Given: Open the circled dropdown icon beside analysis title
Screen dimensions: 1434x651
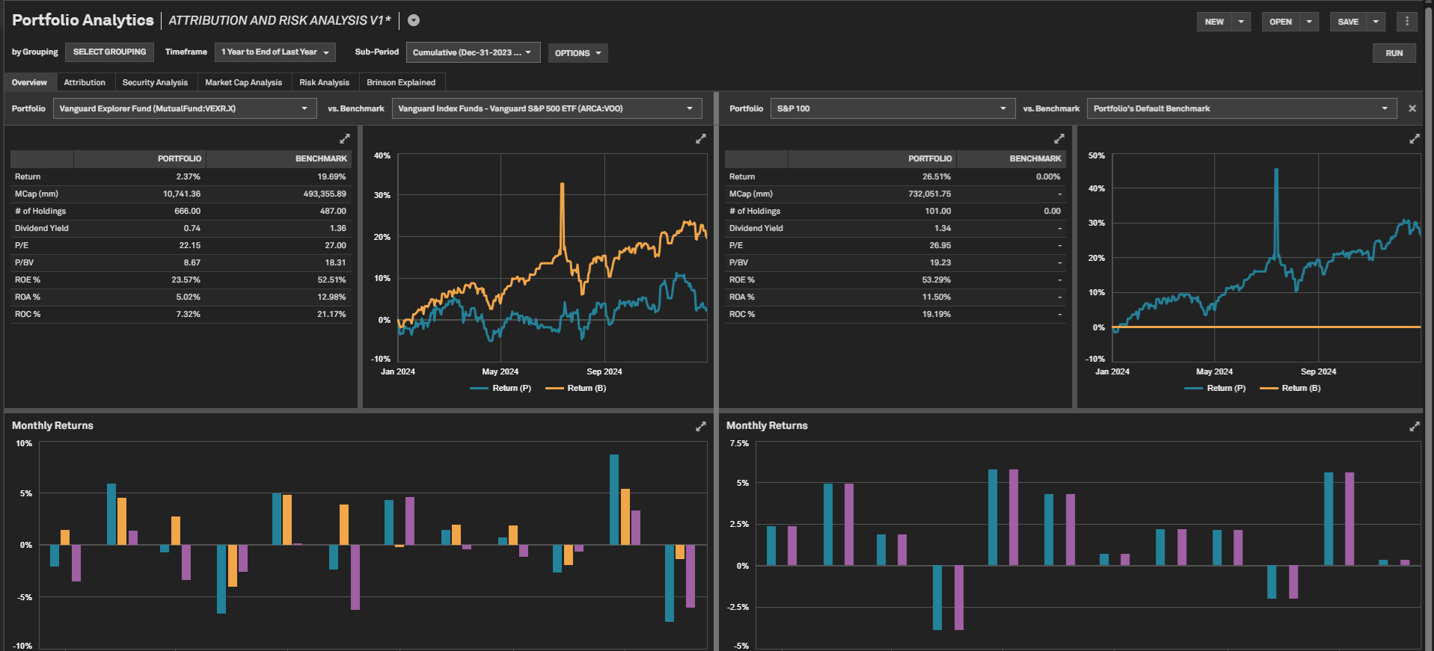Looking at the screenshot, I should tap(414, 21).
